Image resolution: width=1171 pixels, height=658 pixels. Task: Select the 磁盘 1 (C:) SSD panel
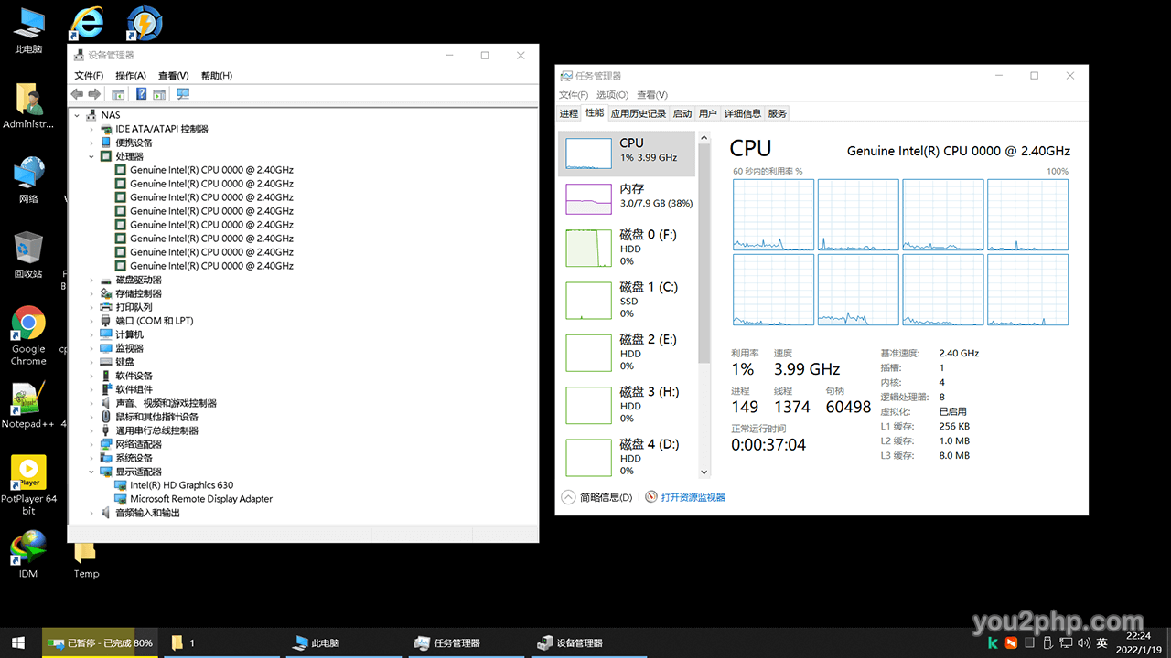(x=627, y=300)
